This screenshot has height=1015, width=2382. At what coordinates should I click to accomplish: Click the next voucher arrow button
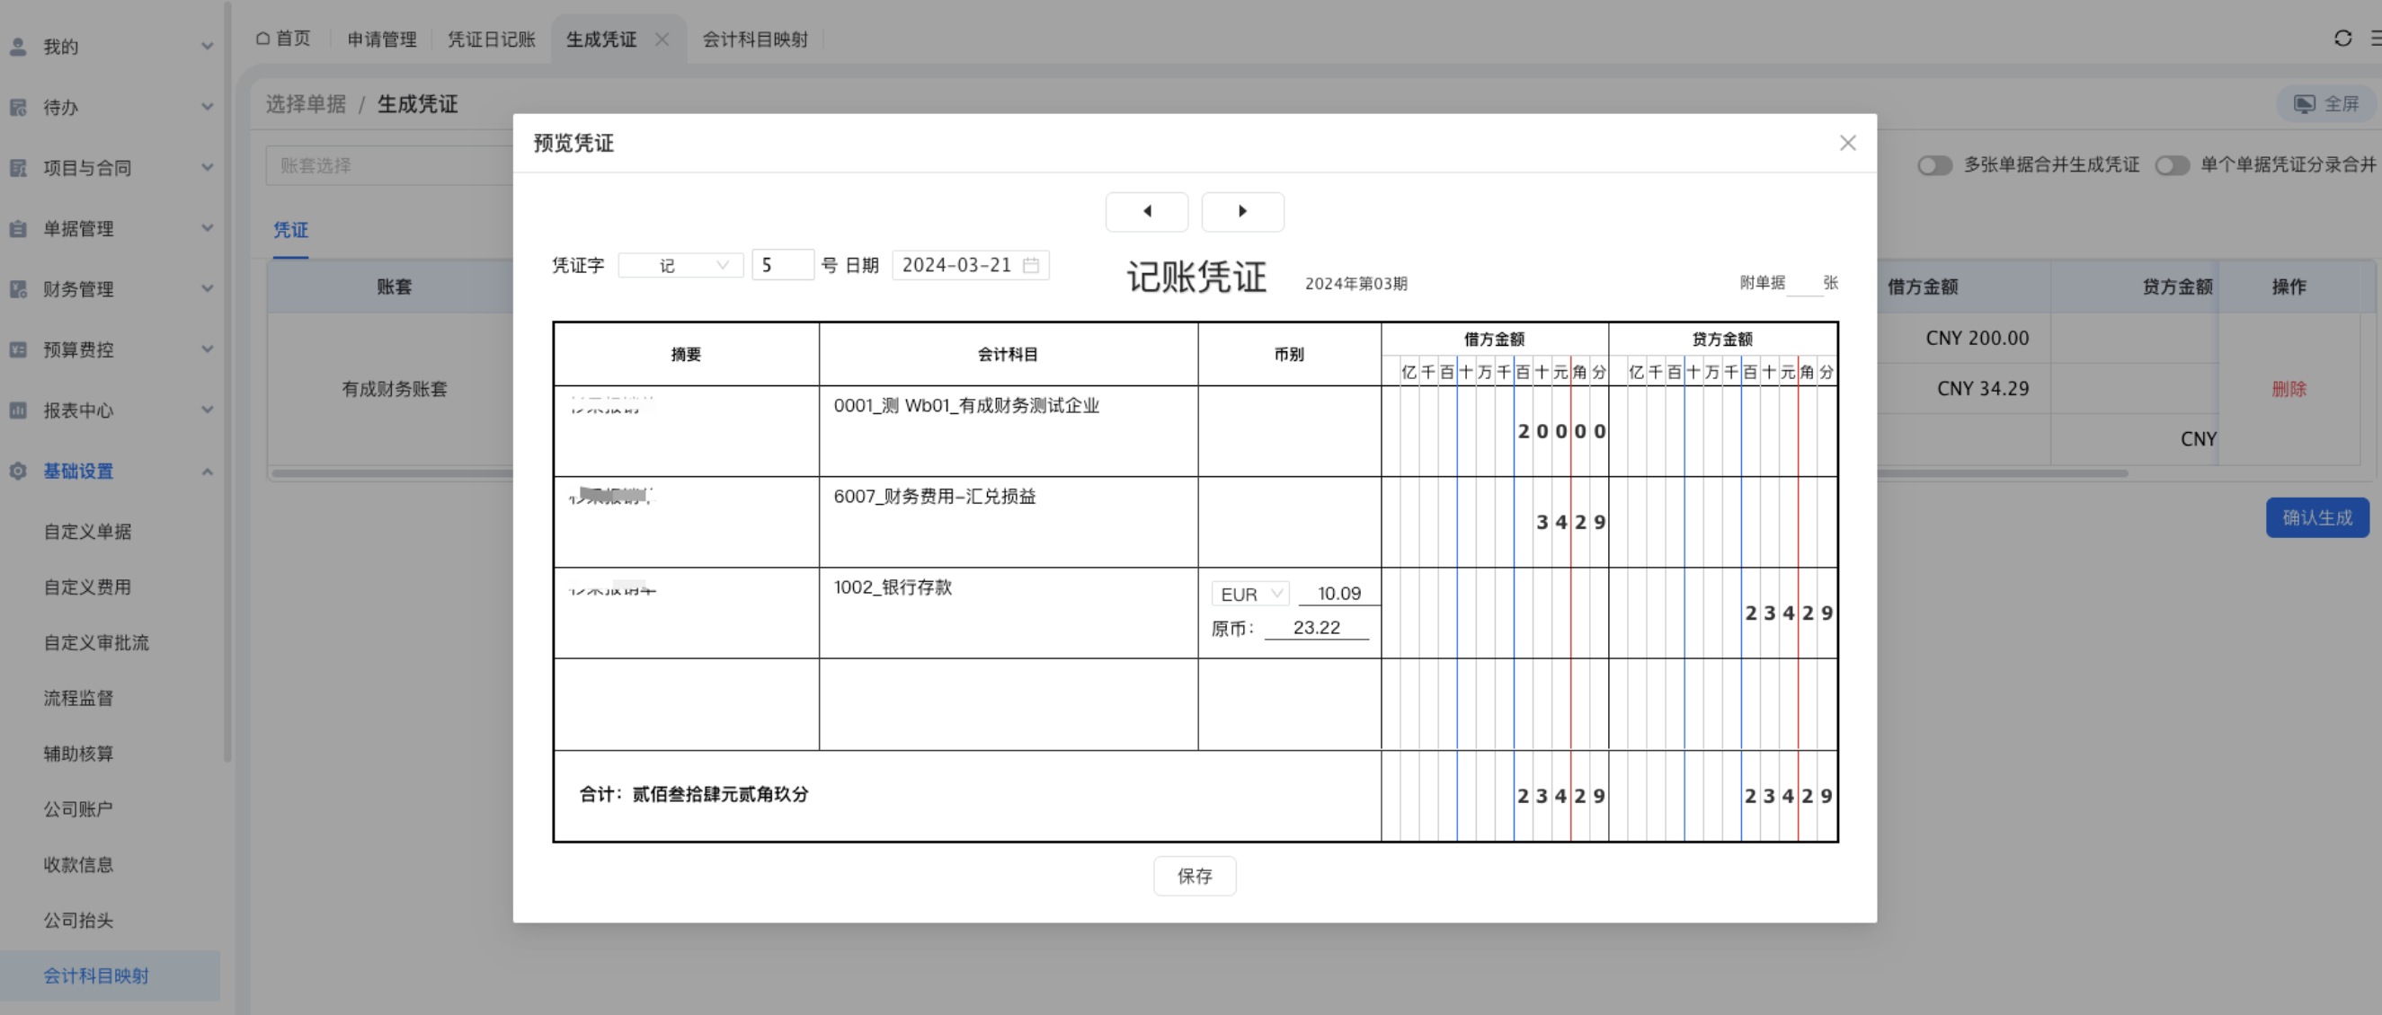(x=1242, y=212)
